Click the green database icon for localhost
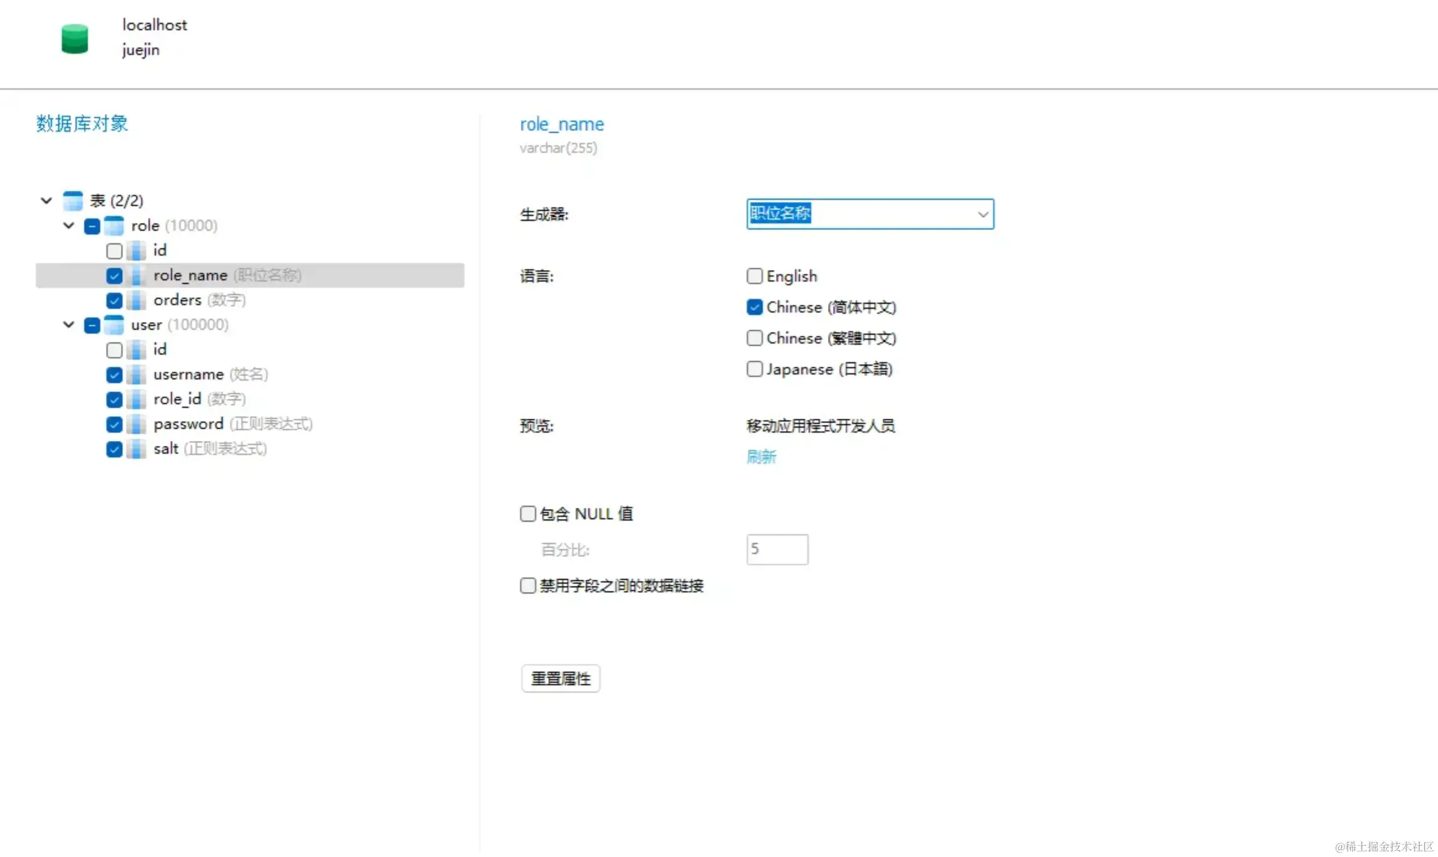This screenshot has height=857, width=1438. 75,38
